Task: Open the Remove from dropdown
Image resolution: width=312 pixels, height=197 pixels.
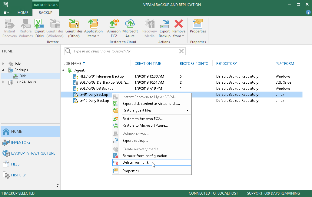Action: click(179, 28)
